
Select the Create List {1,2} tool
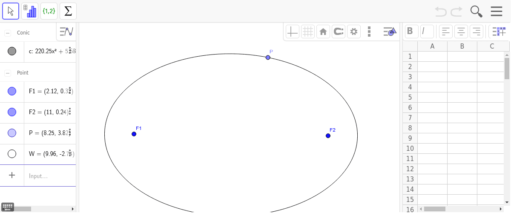pos(49,11)
